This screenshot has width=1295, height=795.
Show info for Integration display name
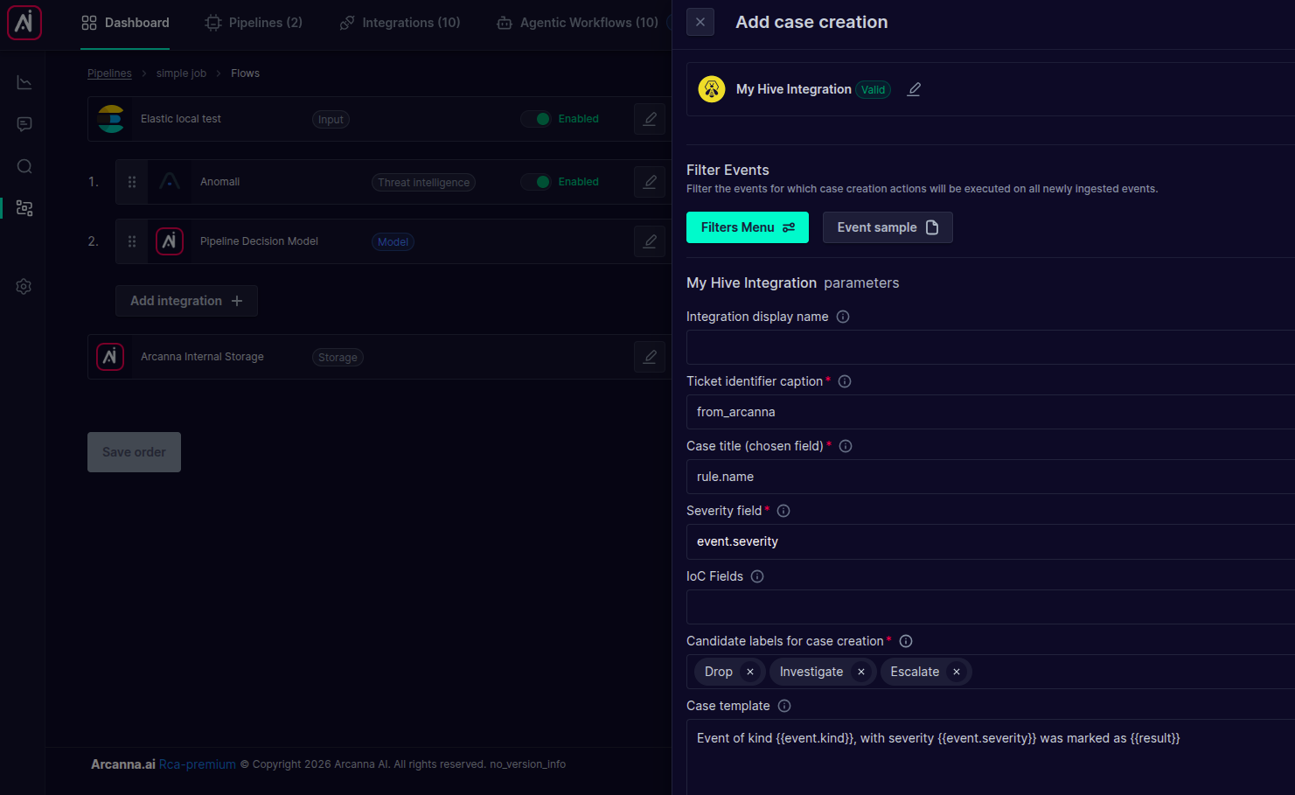tap(843, 317)
